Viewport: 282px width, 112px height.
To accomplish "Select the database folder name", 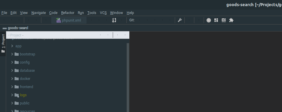I will pyautogui.click(x=27, y=70).
